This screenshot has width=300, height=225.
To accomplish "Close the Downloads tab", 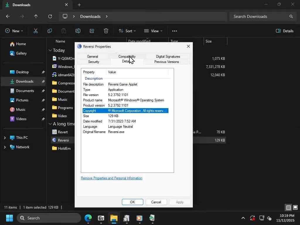I will pyautogui.click(x=67, y=5).
